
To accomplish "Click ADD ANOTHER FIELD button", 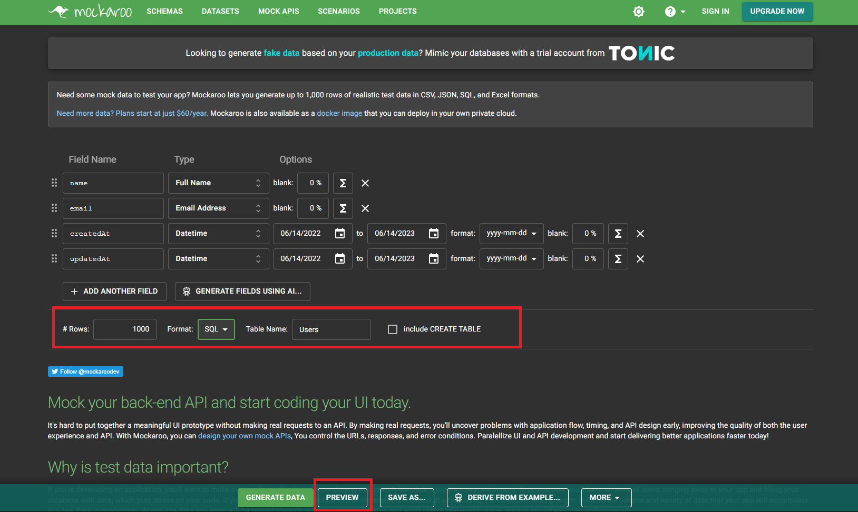I will (114, 292).
